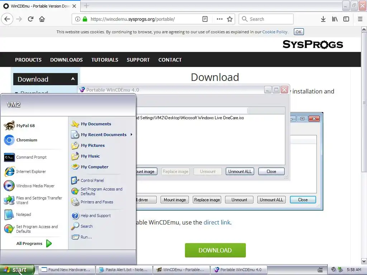Click Close in Portable WinCDEmu window
This screenshot has height=275, width=367.
click(x=271, y=172)
